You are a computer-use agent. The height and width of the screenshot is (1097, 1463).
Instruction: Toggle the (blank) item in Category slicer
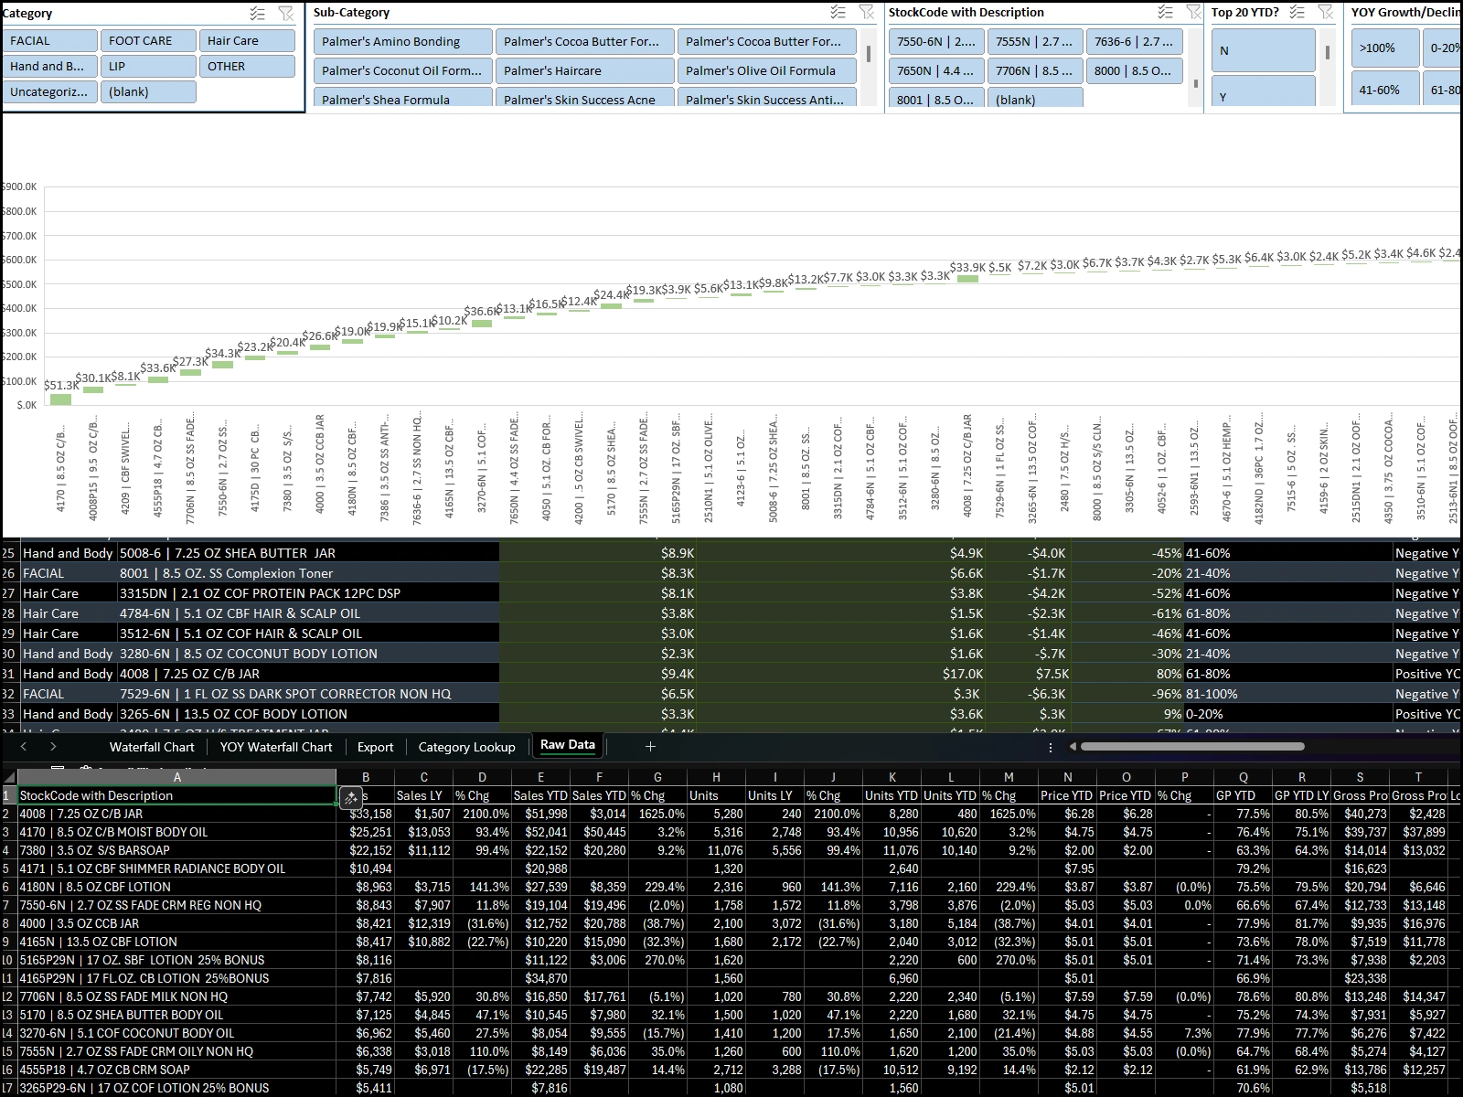pos(149,92)
